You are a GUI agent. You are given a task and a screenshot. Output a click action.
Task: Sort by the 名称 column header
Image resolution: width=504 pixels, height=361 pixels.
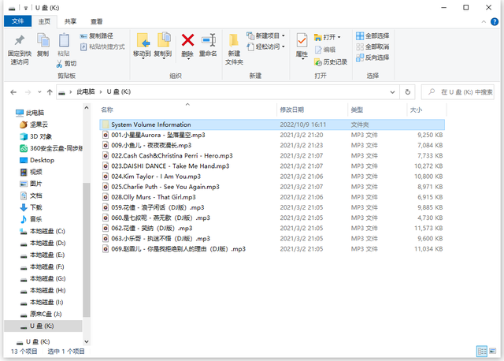coord(187,110)
